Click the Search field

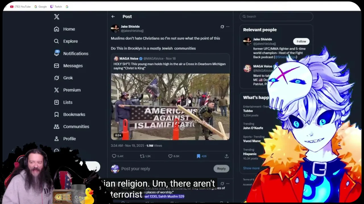[276, 16]
